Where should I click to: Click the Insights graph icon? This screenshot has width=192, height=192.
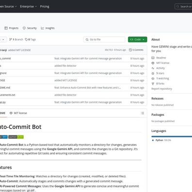[x=42, y=28]
